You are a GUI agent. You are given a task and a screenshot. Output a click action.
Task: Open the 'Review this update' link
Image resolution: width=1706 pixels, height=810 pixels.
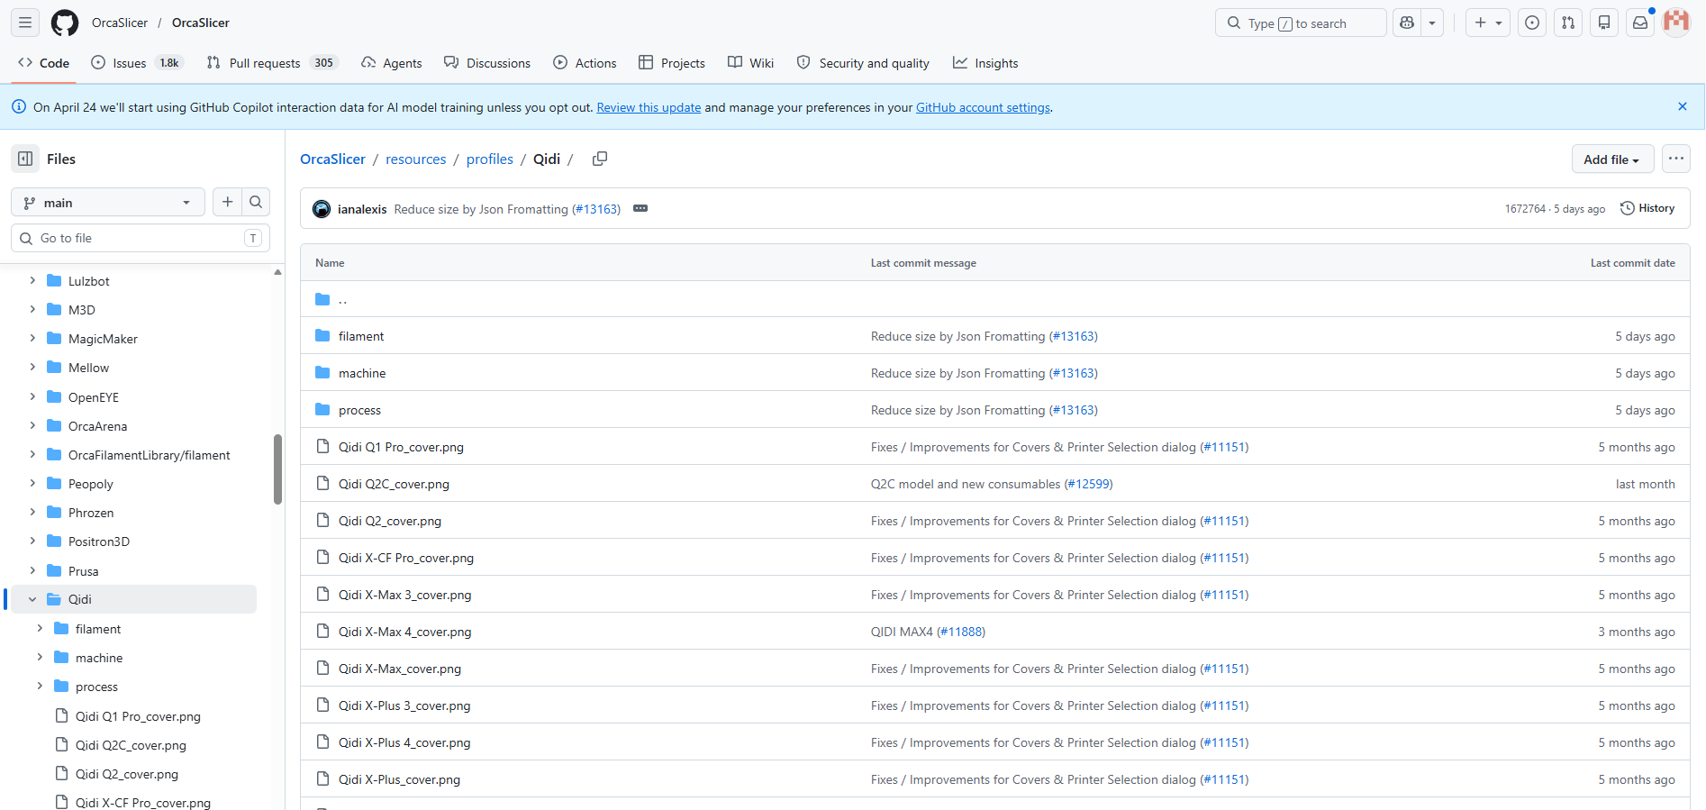click(x=649, y=107)
